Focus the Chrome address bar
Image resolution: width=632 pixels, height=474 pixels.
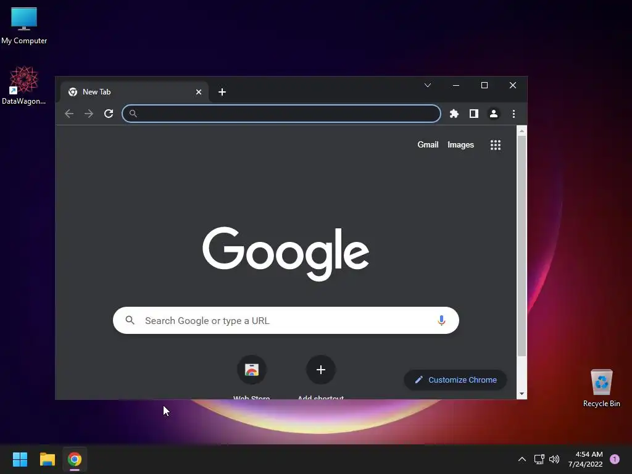point(281,114)
